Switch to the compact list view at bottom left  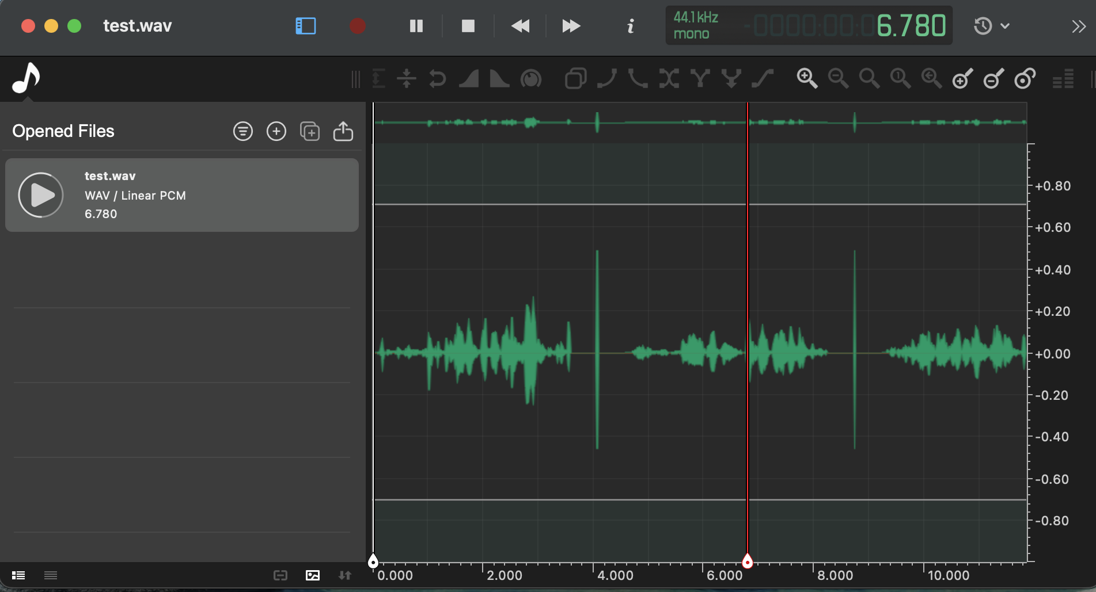(x=51, y=575)
